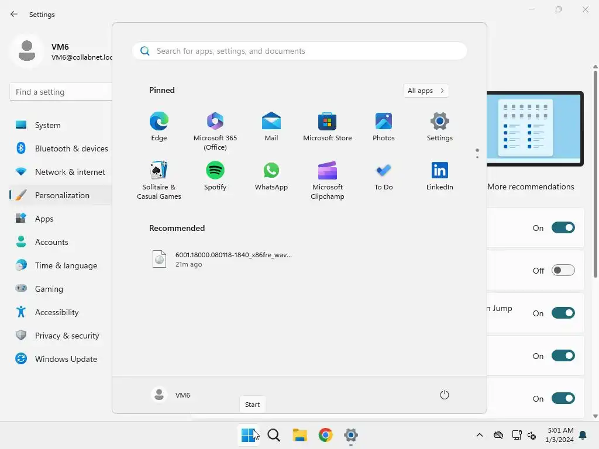The image size is (599, 449).
Task: Open Edge from pinned apps
Action: point(159,127)
